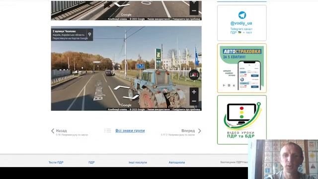Zoom in on the lower Street View
The image size is (318, 179).
(x=194, y=92)
